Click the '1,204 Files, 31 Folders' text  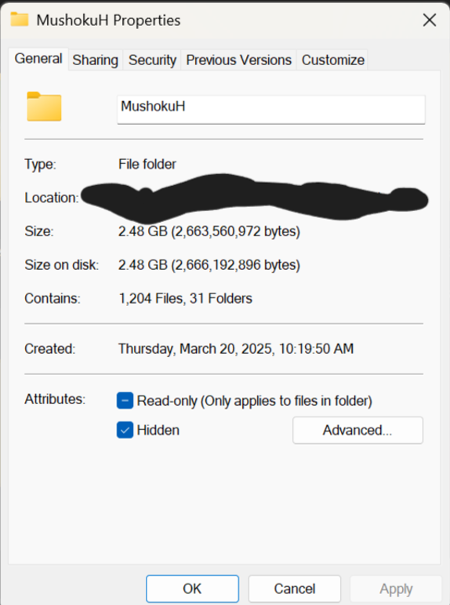pos(185,299)
